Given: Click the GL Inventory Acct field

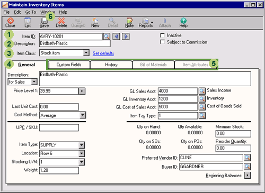Looking at the screenshot, I should [178, 99].
